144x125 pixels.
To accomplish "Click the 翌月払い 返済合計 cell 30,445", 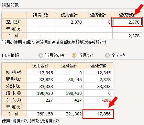I will (69, 79).
